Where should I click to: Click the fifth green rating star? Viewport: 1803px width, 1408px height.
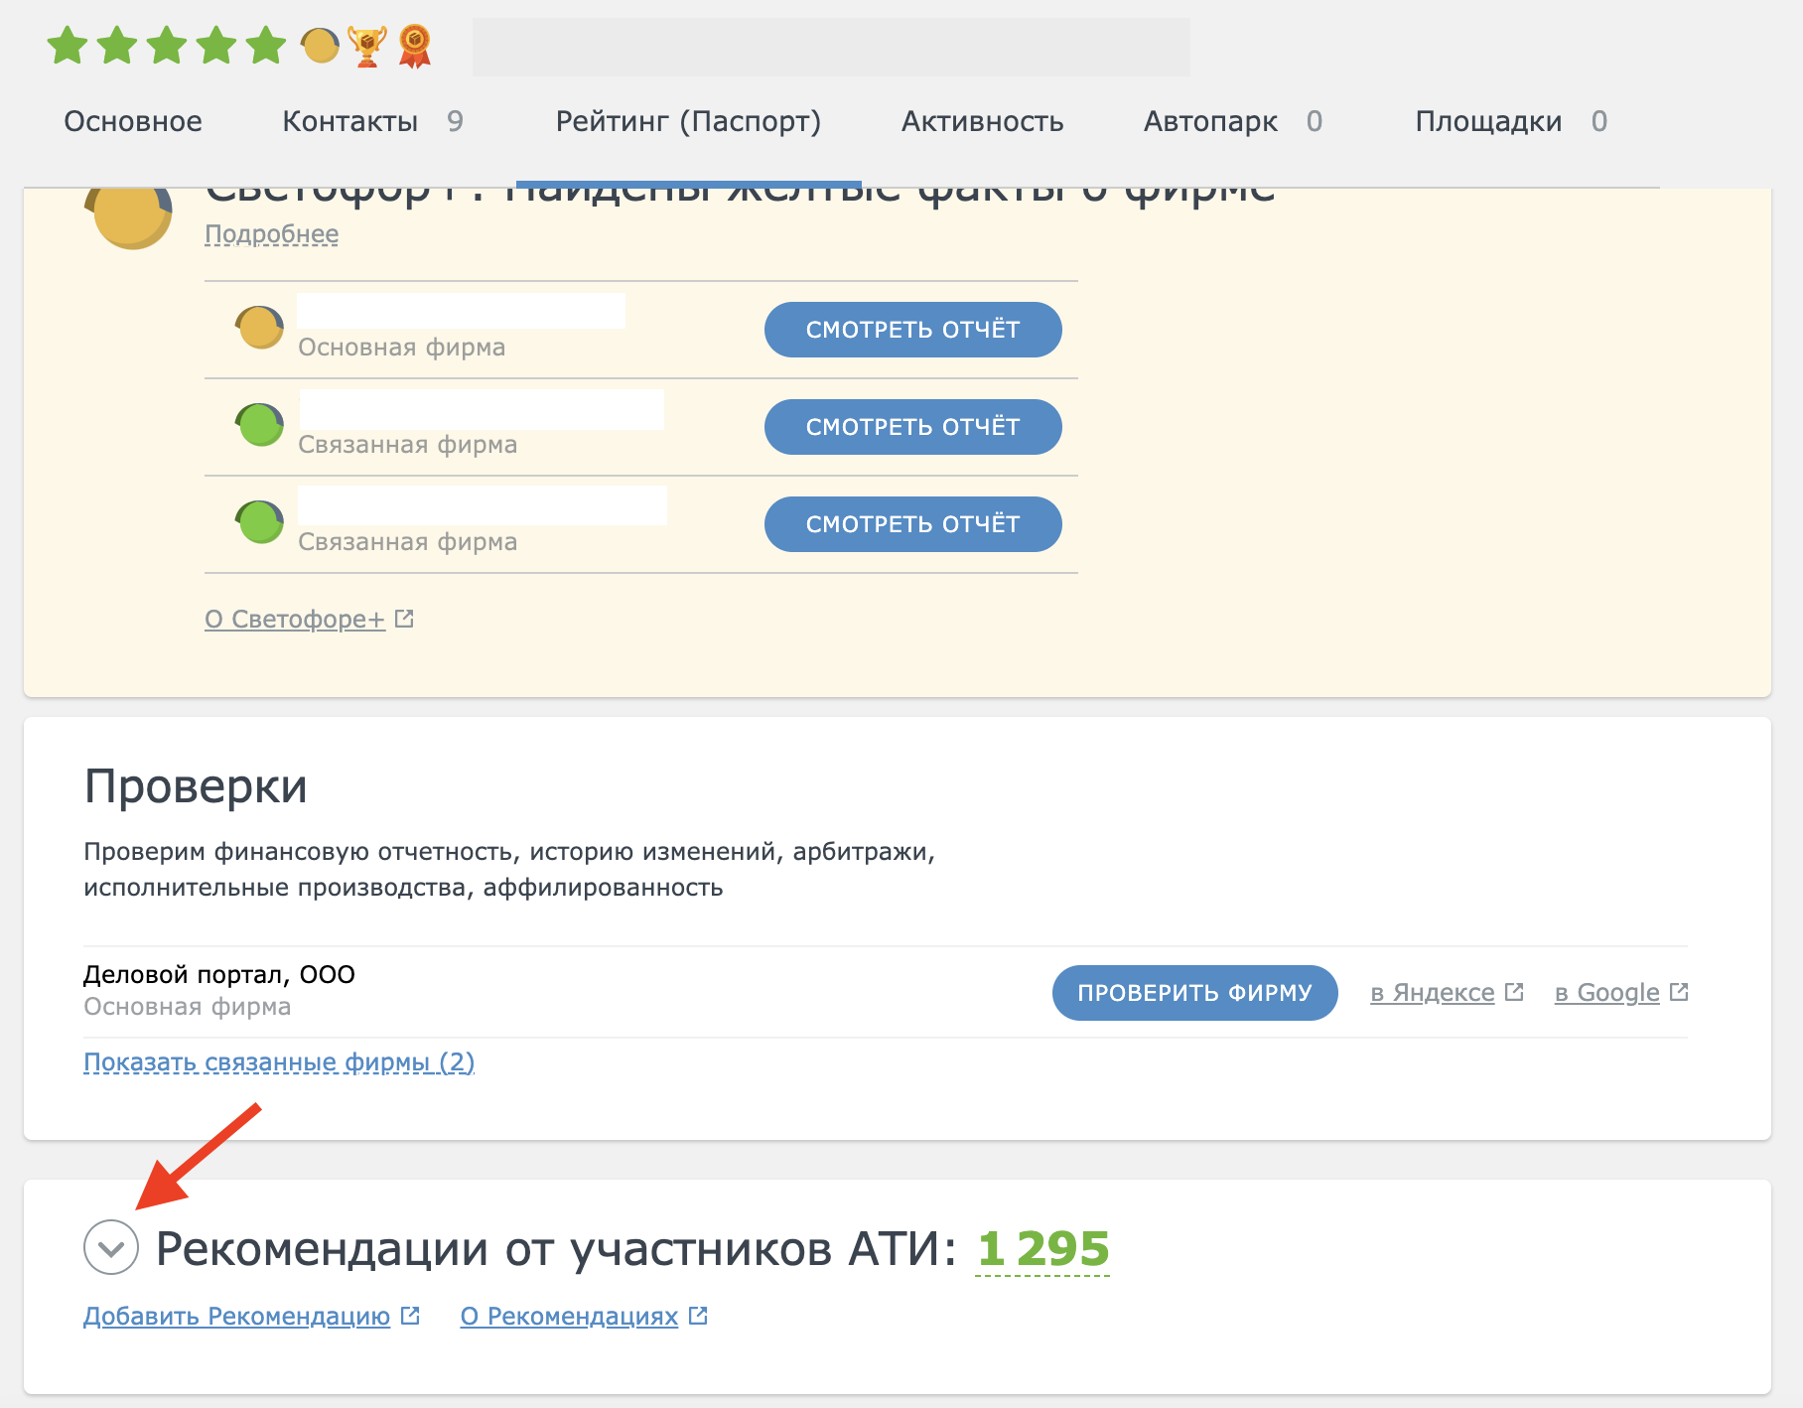click(x=266, y=46)
